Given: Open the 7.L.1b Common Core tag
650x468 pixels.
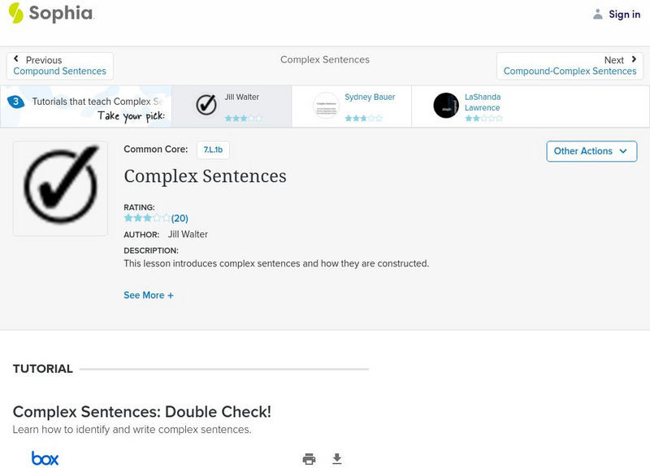Looking at the screenshot, I should 213,149.
